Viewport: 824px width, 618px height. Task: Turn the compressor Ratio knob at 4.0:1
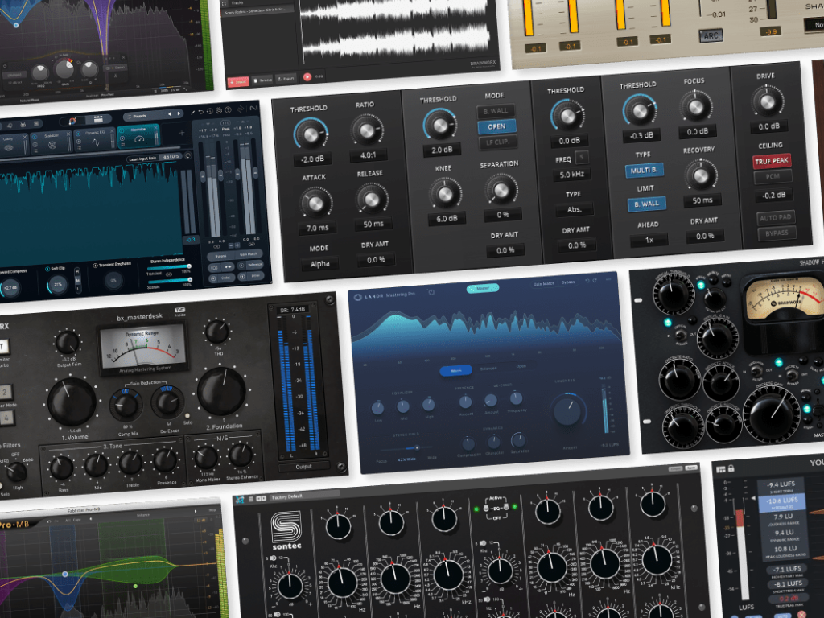[366, 130]
